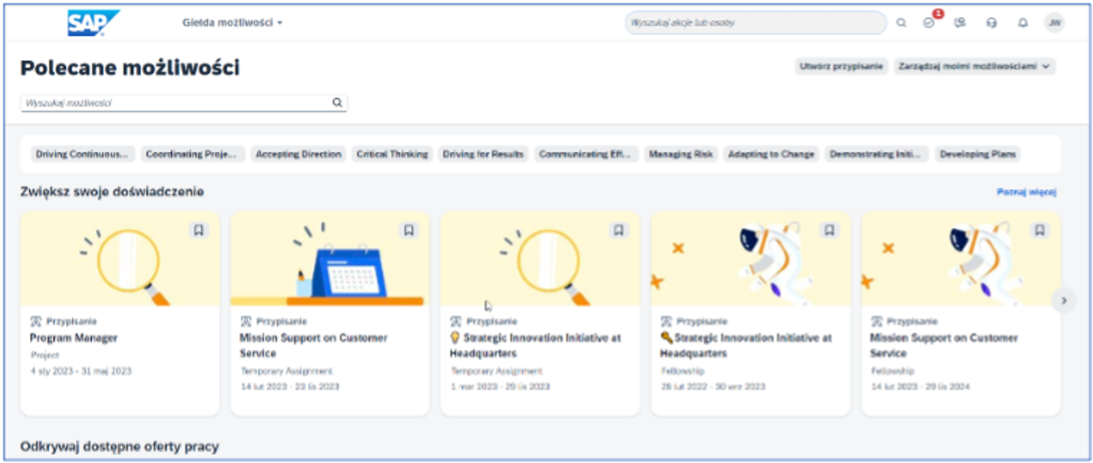
Task: Open Mission Support on Customer Service Temporary Assignment
Action: (313, 345)
